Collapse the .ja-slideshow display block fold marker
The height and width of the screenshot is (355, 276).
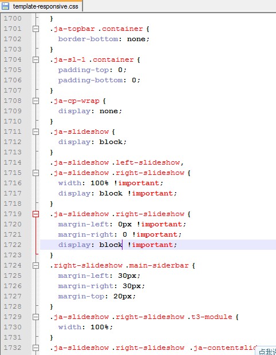tap(36, 131)
